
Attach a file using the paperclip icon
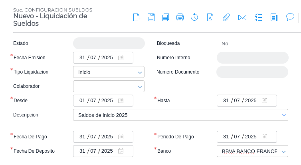point(226,17)
